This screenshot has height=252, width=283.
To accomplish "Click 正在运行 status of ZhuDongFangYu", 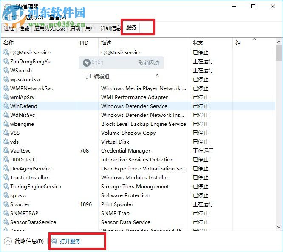I will point(203,62).
